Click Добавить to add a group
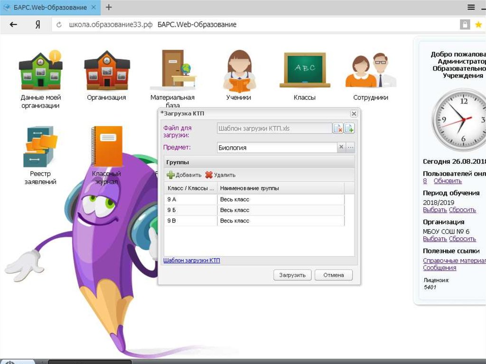This screenshot has height=364, width=486. (x=184, y=175)
